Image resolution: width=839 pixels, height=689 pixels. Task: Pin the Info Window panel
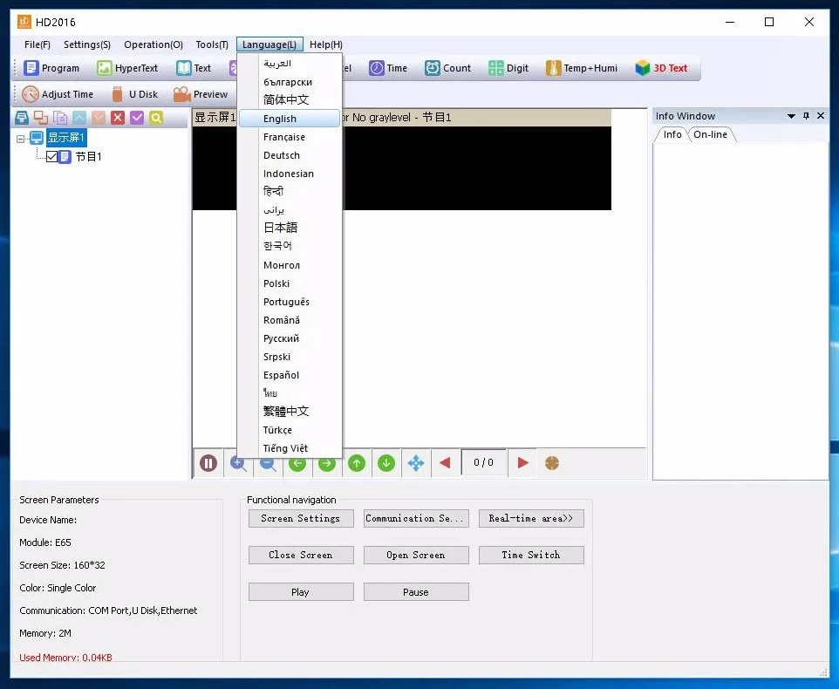(807, 116)
